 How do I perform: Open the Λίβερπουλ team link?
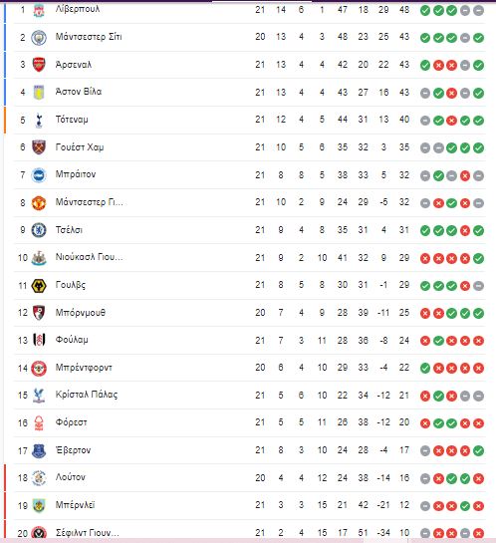pyautogui.click(x=78, y=9)
